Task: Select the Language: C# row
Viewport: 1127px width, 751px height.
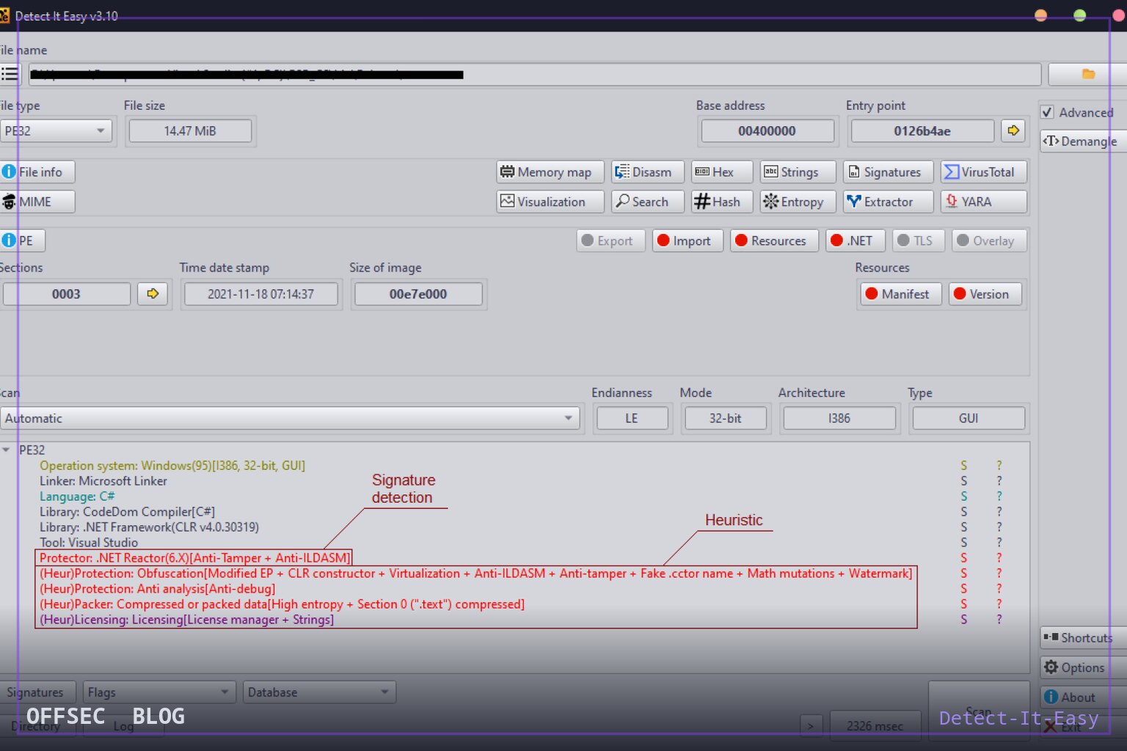Action: [x=77, y=496]
